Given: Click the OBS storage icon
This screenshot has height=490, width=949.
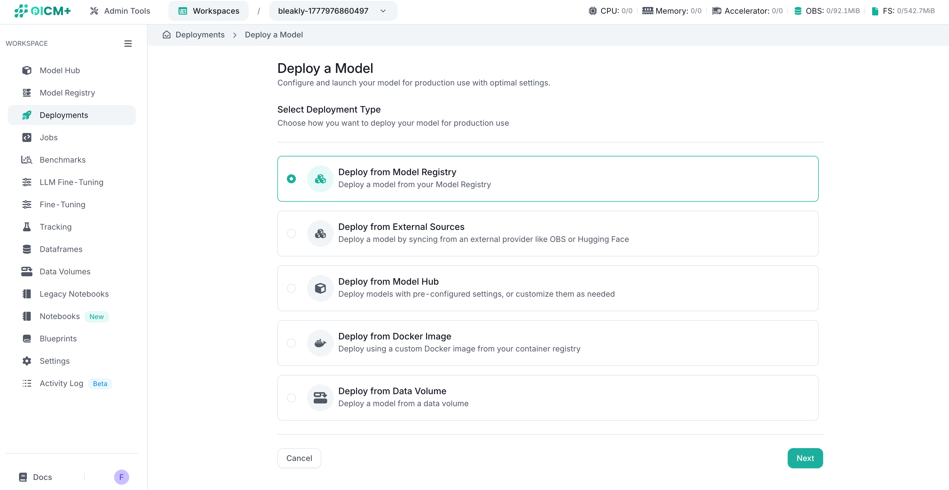Looking at the screenshot, I should click(797, 11).
